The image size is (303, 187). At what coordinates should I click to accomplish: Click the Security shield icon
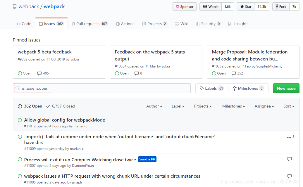(x=199, y=24)
